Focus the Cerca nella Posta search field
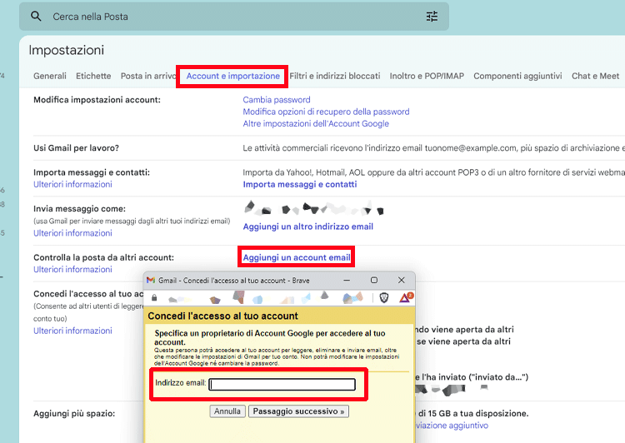 (x=235, y=17)
